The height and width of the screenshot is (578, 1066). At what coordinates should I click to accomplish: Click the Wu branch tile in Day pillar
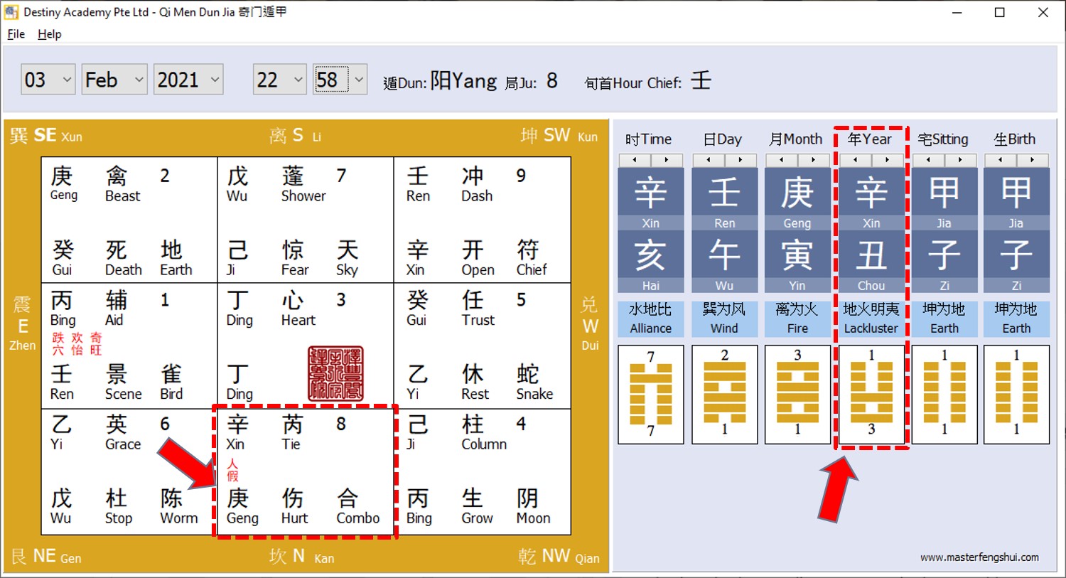click(725, 262)
